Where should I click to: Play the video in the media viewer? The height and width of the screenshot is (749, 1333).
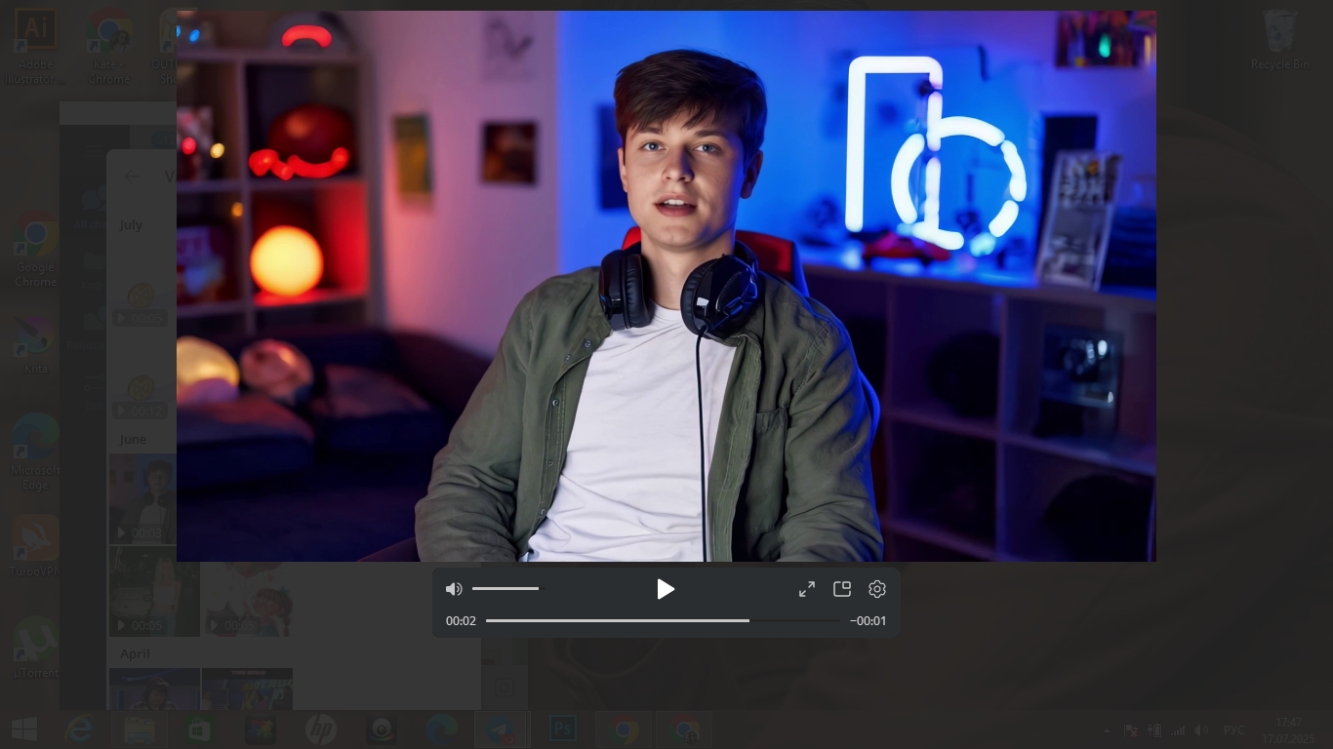(666, 589)
